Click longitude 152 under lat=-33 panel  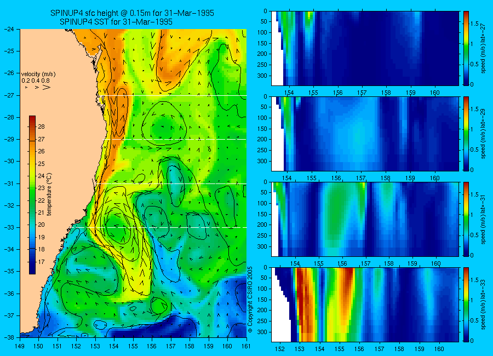[279, 349]
